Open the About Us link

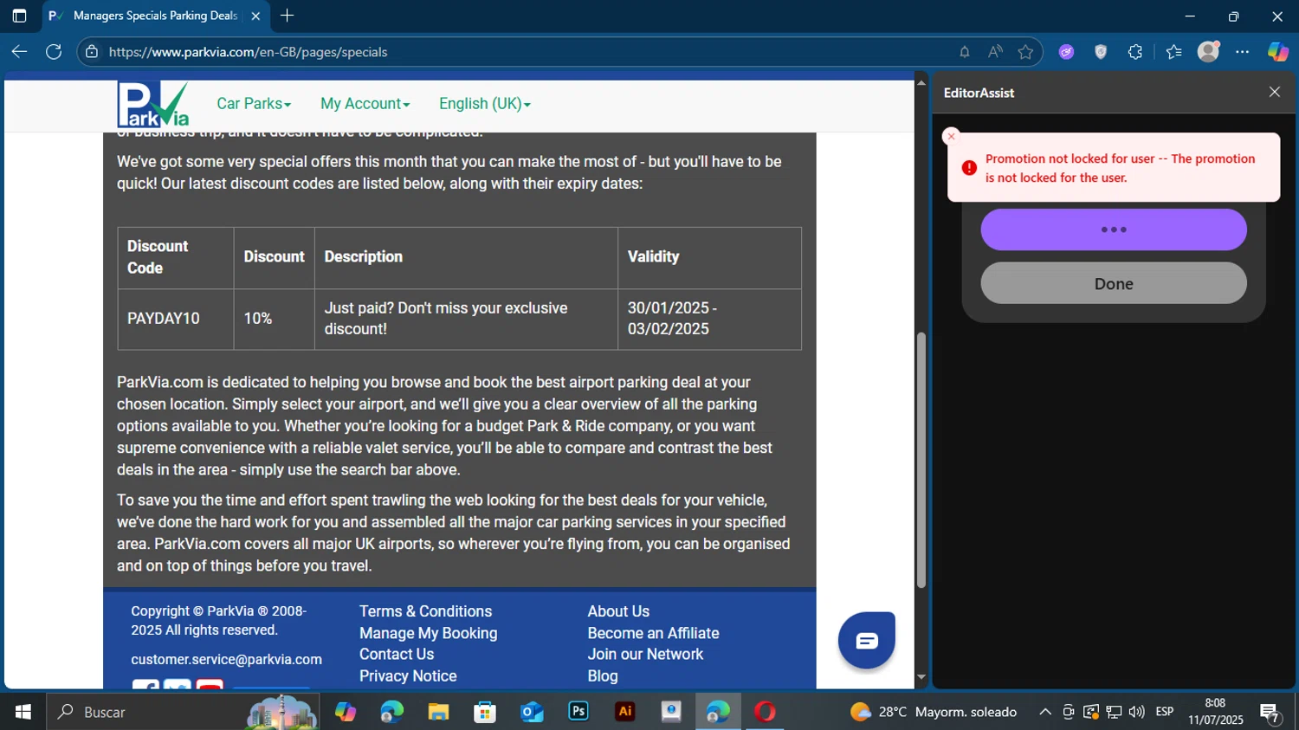coord(618,611)
